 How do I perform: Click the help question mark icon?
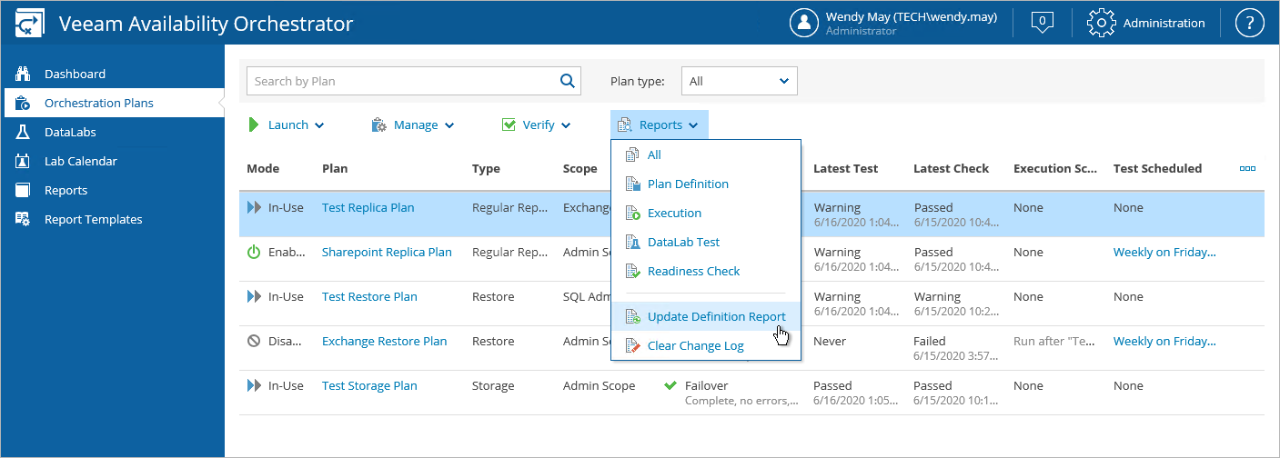(x=1249, y=23)
